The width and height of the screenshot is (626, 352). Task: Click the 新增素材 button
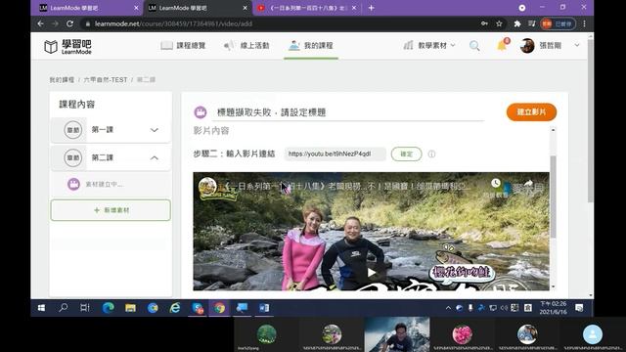111,210
